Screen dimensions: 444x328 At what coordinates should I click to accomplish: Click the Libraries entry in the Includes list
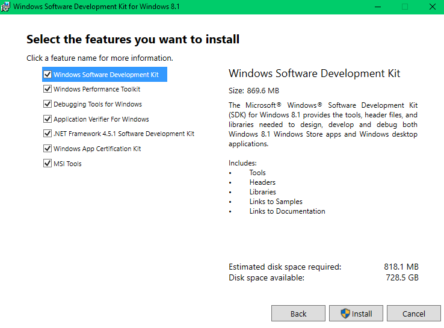pyautogui.click(x=262, y=192)
